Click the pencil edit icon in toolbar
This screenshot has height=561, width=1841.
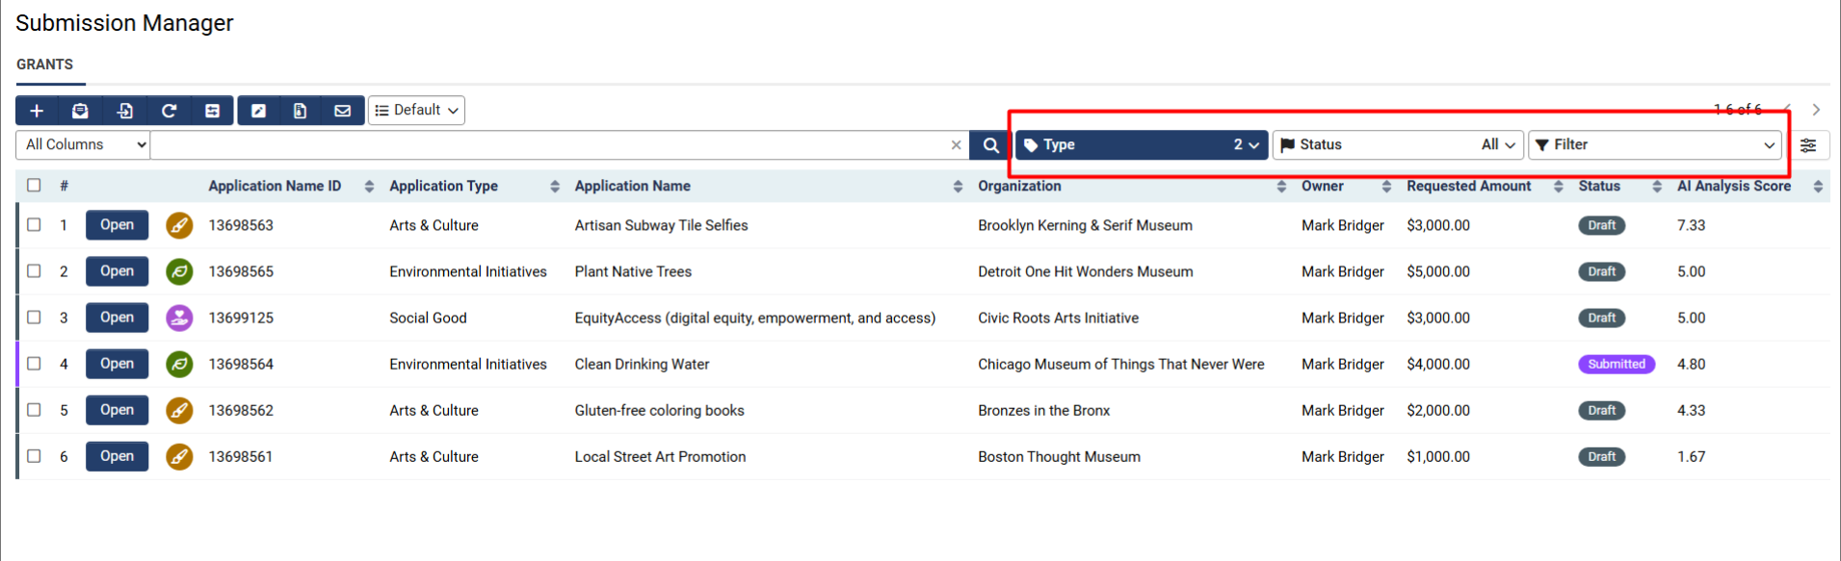pyautogui.click(x=258, y=111)
